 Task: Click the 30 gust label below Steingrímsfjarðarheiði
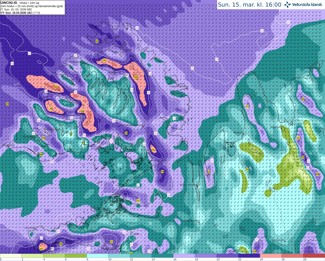[126, 133]
